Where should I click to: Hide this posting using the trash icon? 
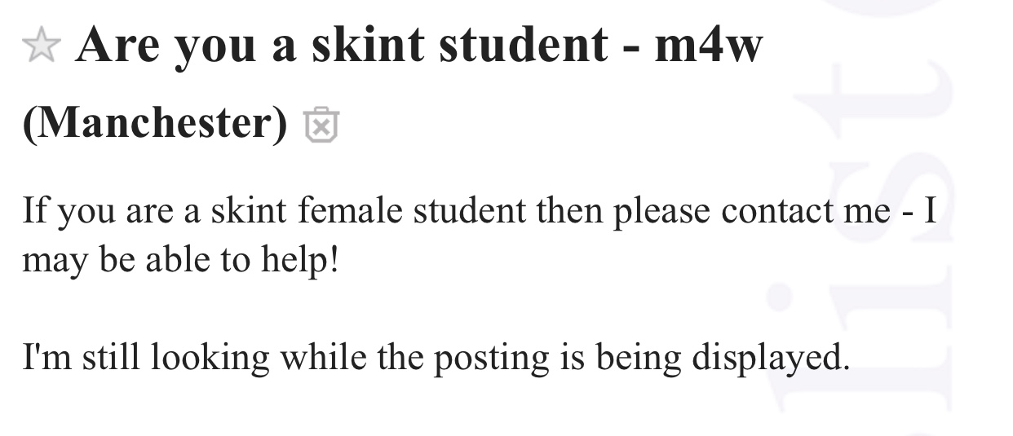(321, 125)
